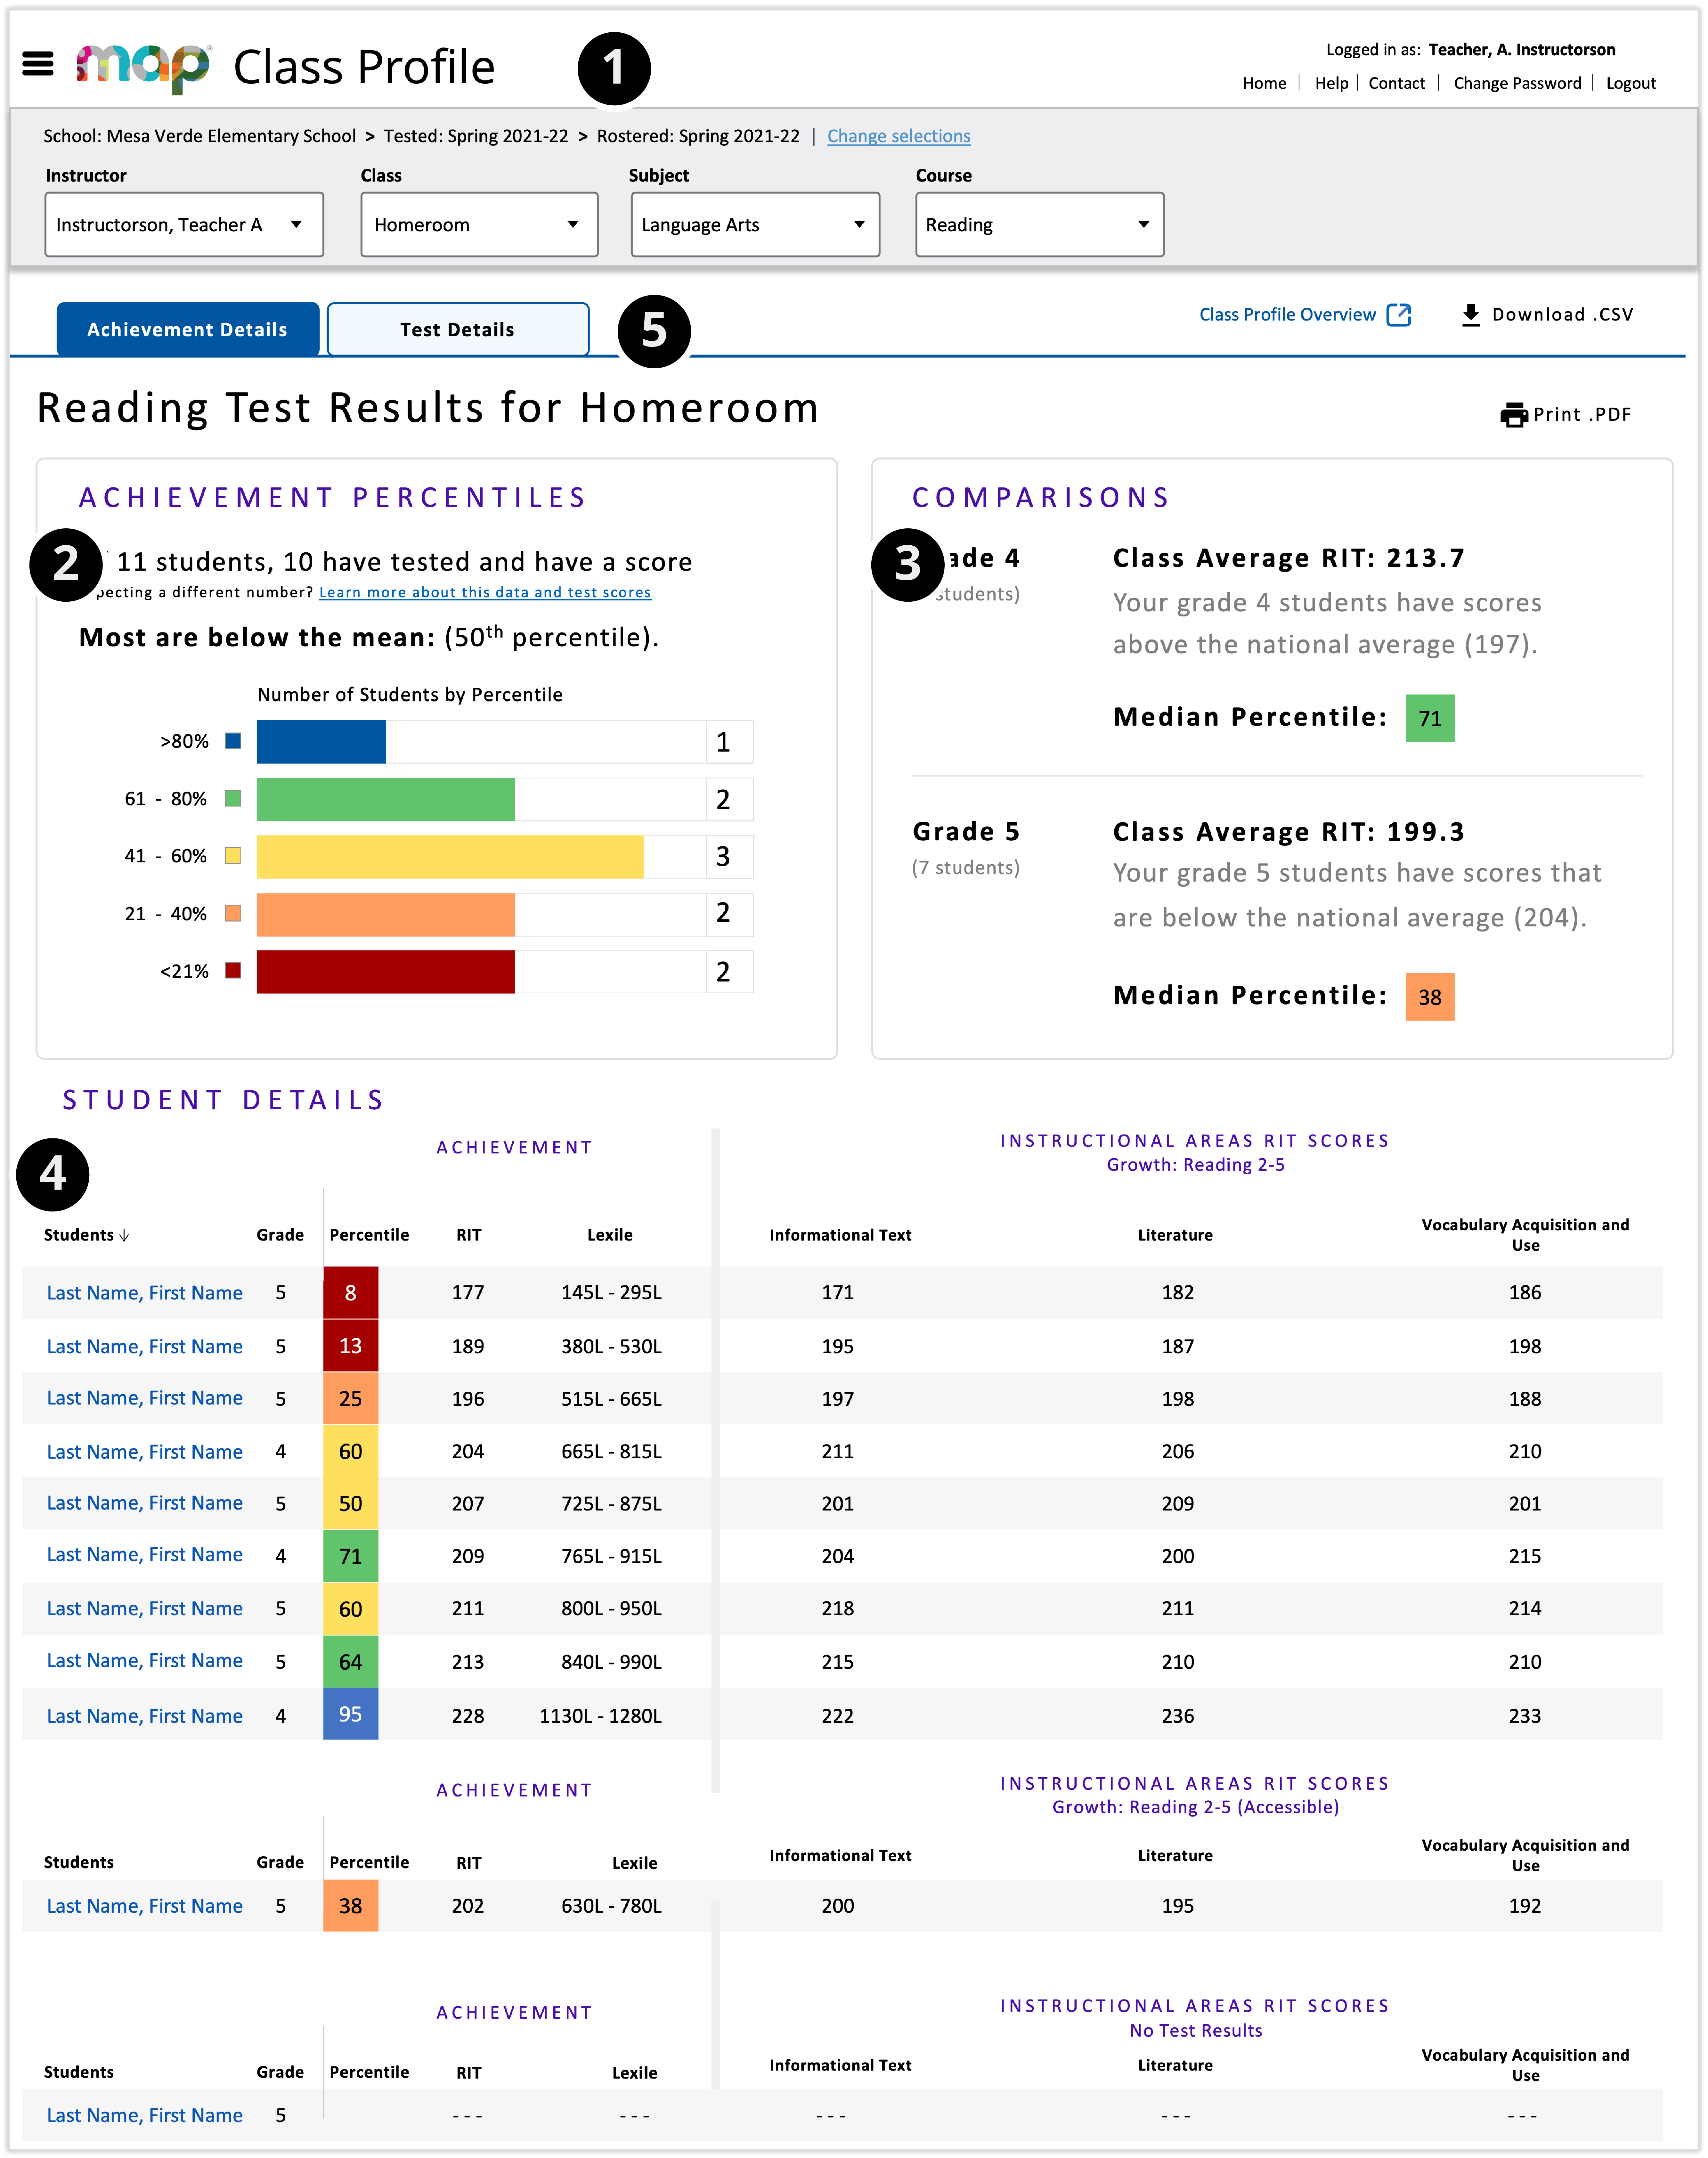Open the student with percentile 8
The width and height of the screenshot is (1708, 2158).
point(144,1293)
